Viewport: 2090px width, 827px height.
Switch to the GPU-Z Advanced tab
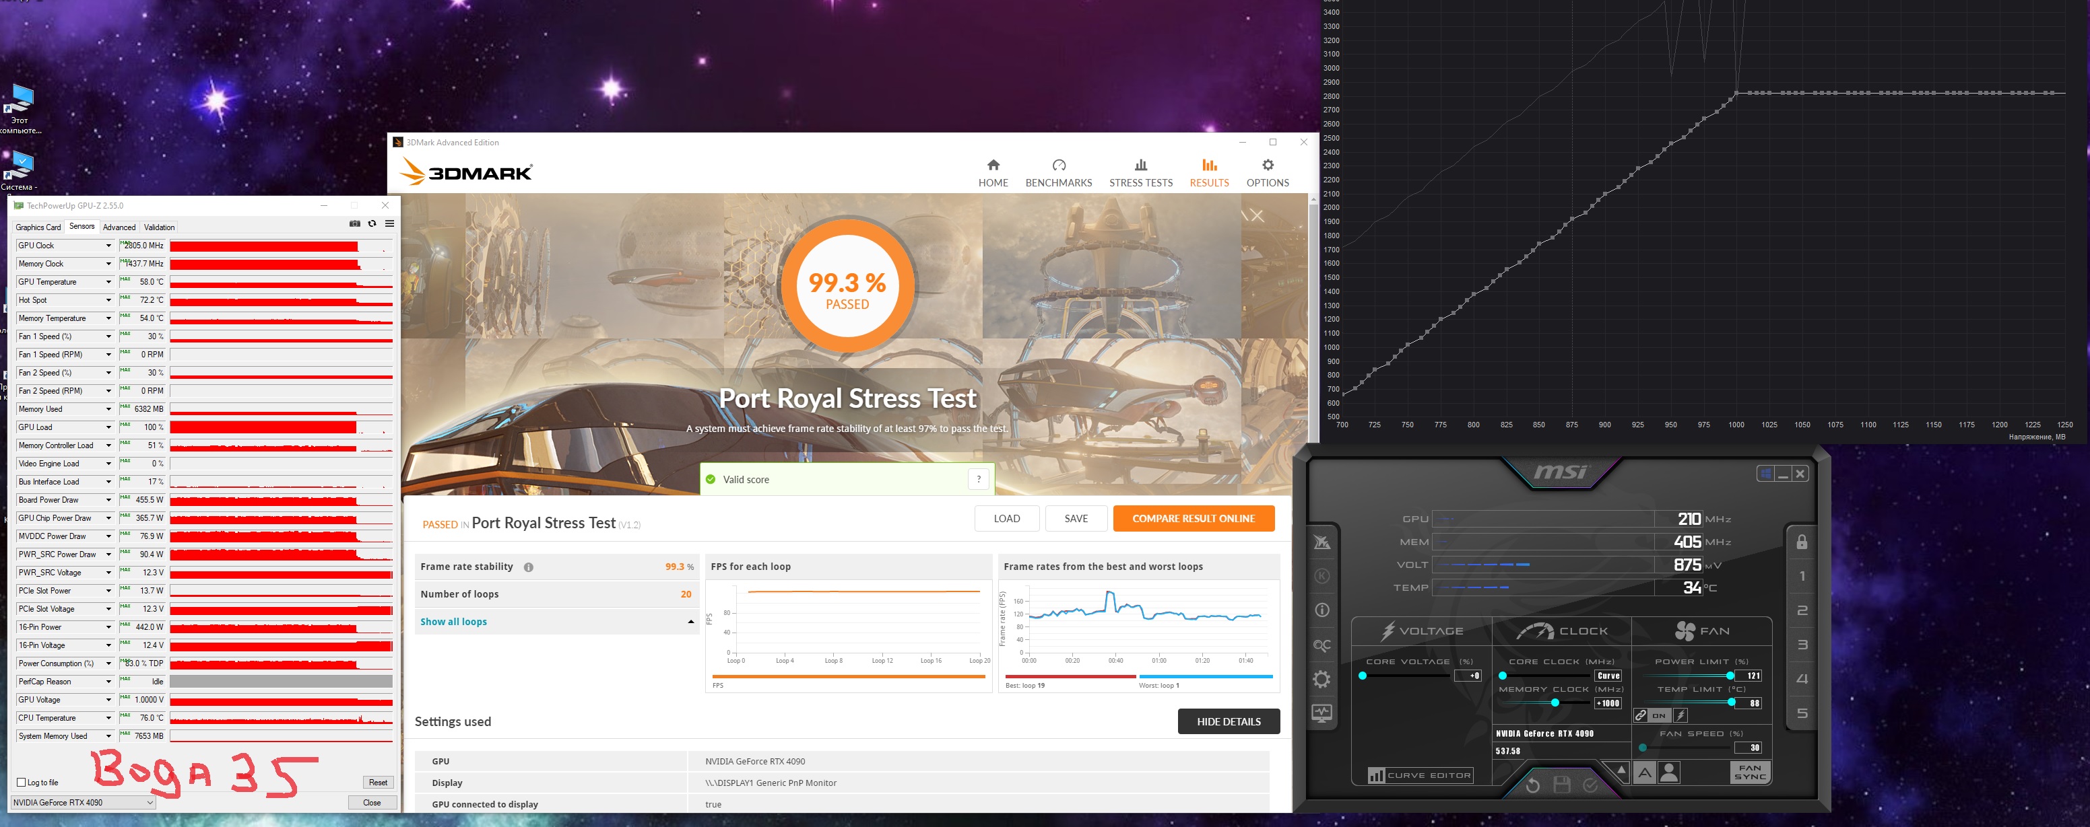pos(119,227)
